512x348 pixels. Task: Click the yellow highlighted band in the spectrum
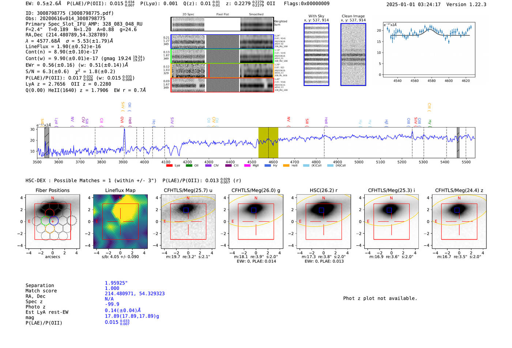tap(268, 142)
